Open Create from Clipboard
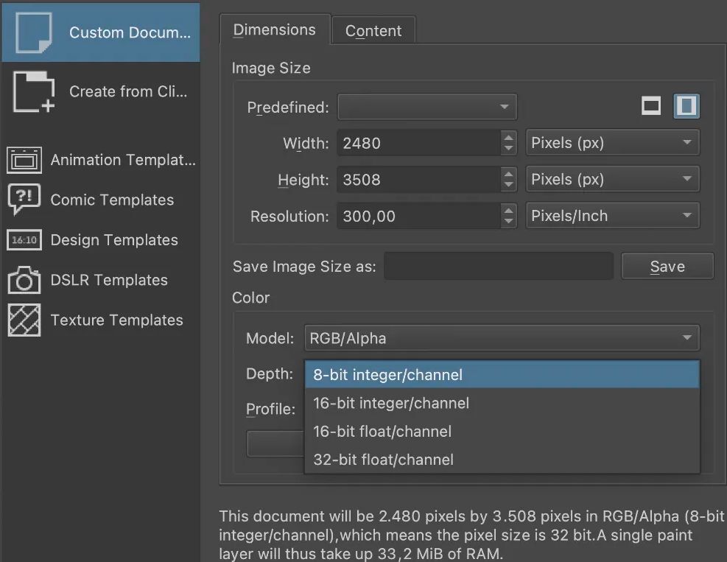This screenshot has width=727, height=562. (101, 91)
